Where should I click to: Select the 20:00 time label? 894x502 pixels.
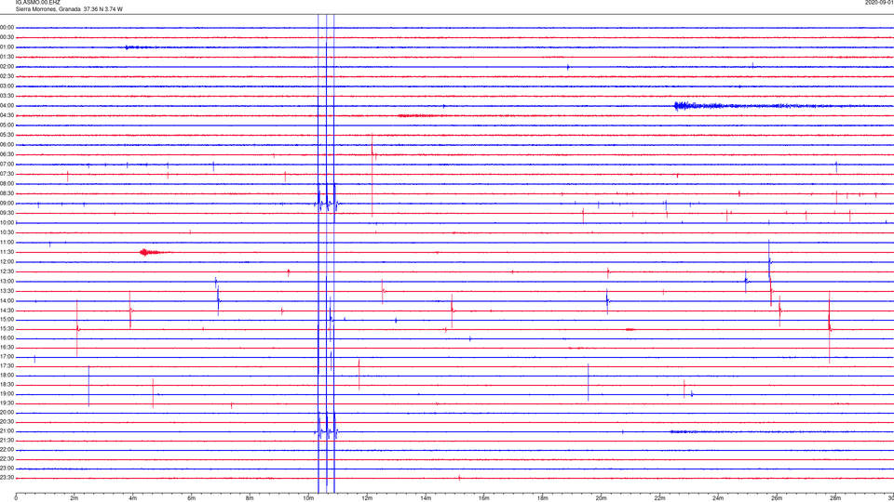(7, 413)
